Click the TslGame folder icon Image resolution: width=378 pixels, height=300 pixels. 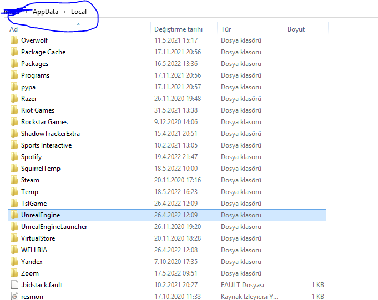tap(14, 203)
